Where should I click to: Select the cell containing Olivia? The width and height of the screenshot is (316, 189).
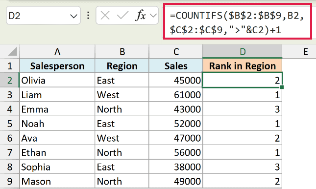(57, 80)
